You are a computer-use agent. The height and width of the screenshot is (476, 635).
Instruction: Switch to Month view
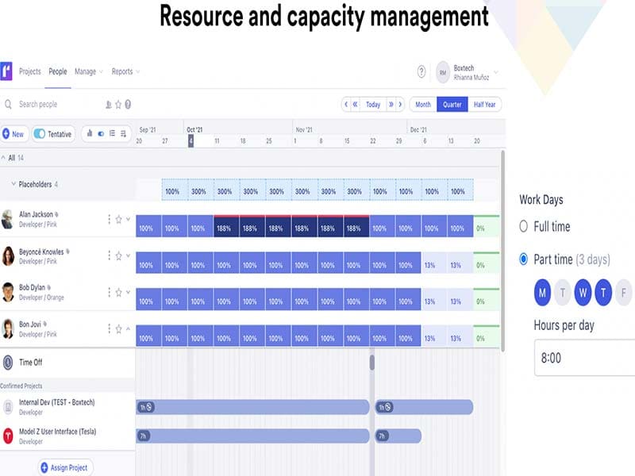423,105
